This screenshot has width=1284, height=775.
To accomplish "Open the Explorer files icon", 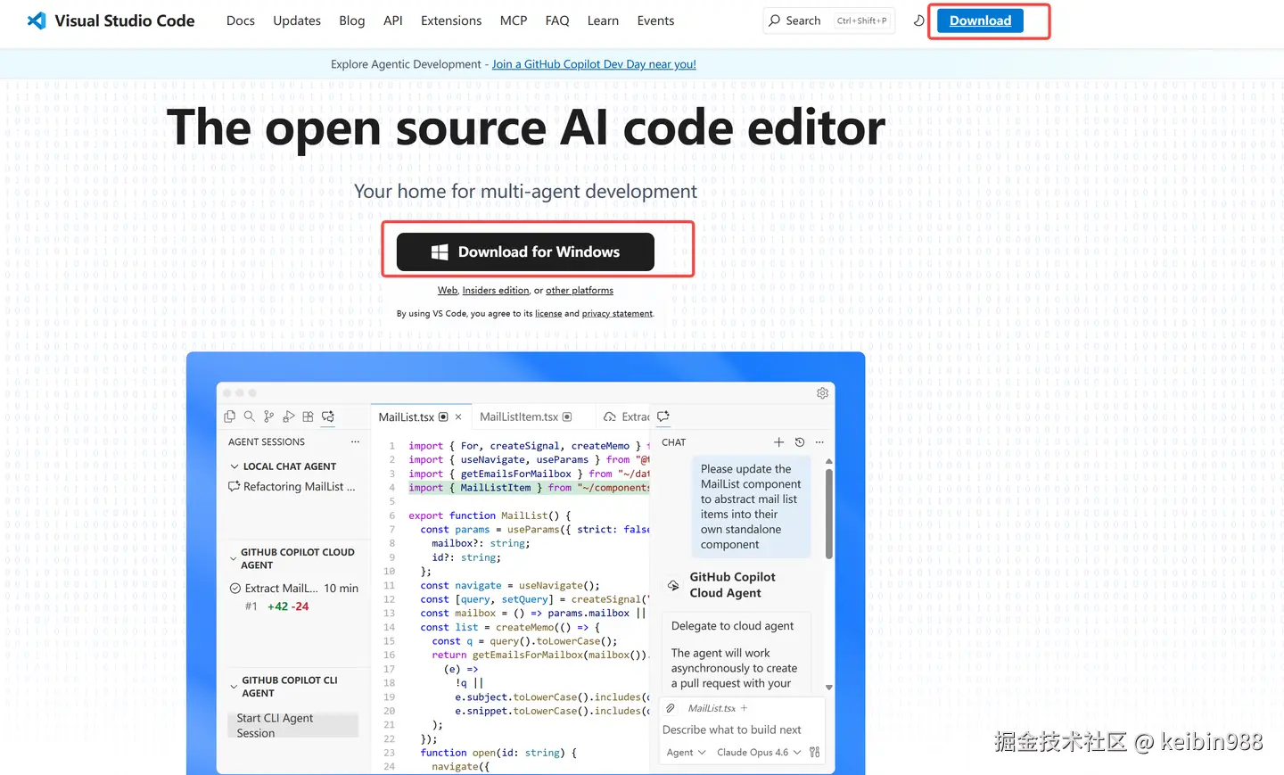I will pyautogui.click(x=230, y=416).
